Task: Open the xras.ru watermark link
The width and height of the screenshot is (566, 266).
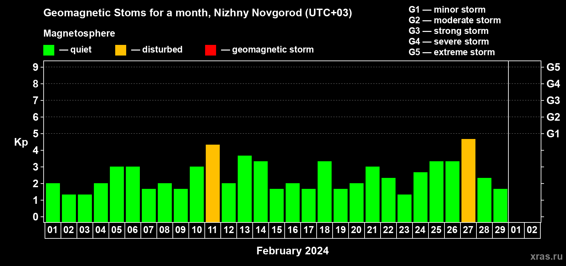Action: (x=546, y=256)
